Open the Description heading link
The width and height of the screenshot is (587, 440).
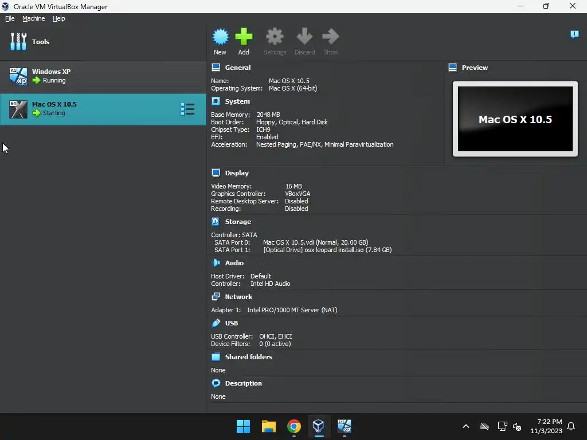coord(243,383)
